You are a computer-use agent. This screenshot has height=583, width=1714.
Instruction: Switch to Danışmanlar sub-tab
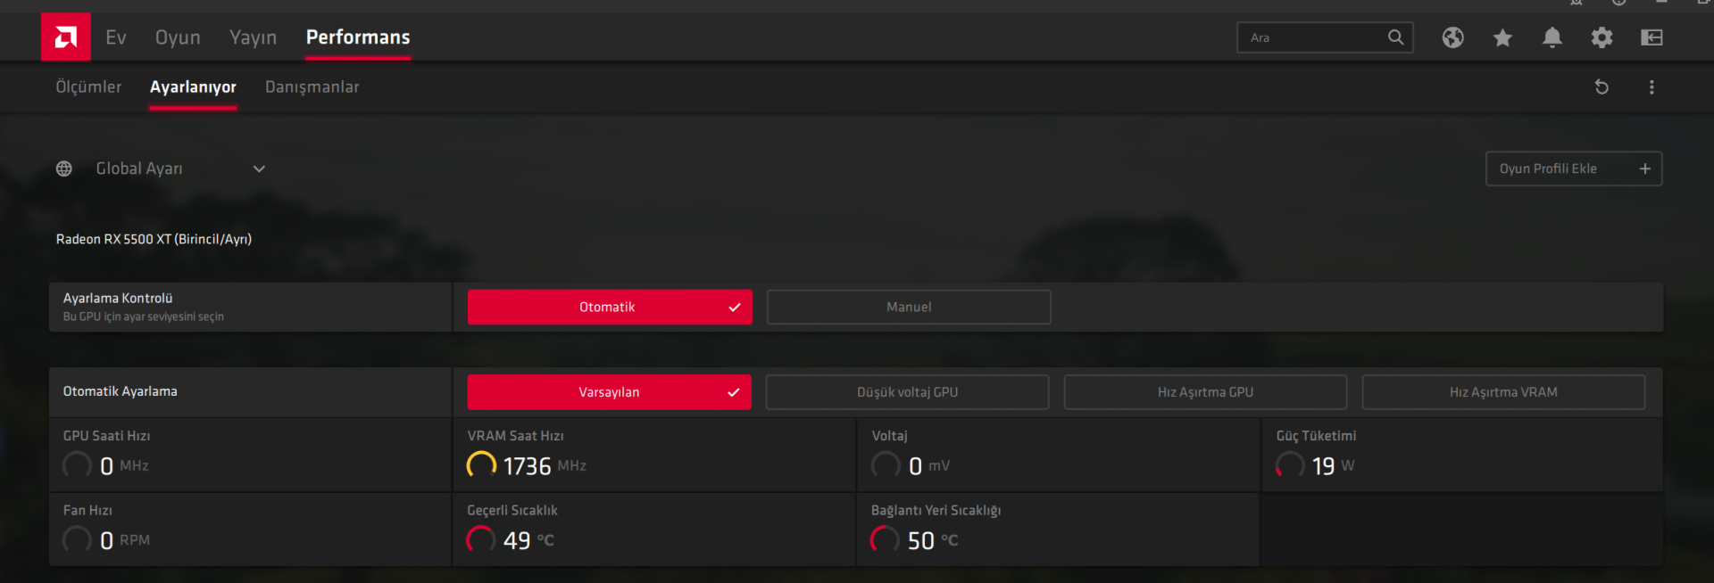pos(312,86)
